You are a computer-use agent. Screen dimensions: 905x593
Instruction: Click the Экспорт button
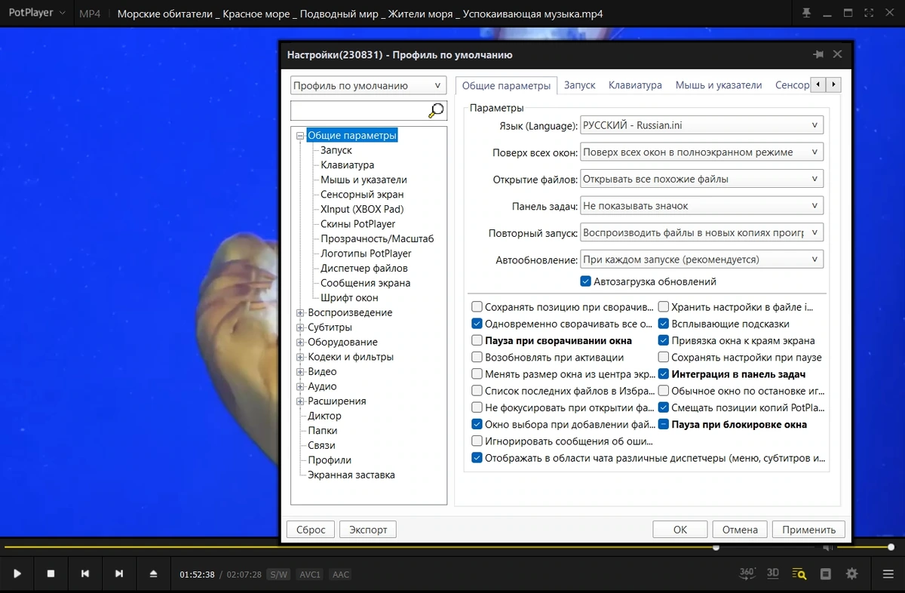pyautogui.click(x=368, y=530)
